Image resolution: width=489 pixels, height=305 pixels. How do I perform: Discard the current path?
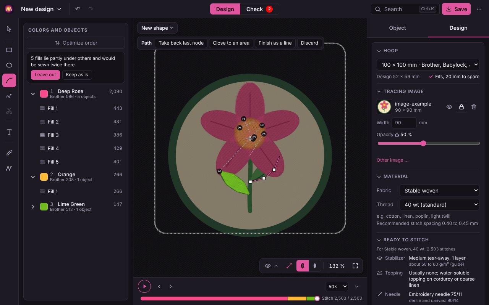309,43
